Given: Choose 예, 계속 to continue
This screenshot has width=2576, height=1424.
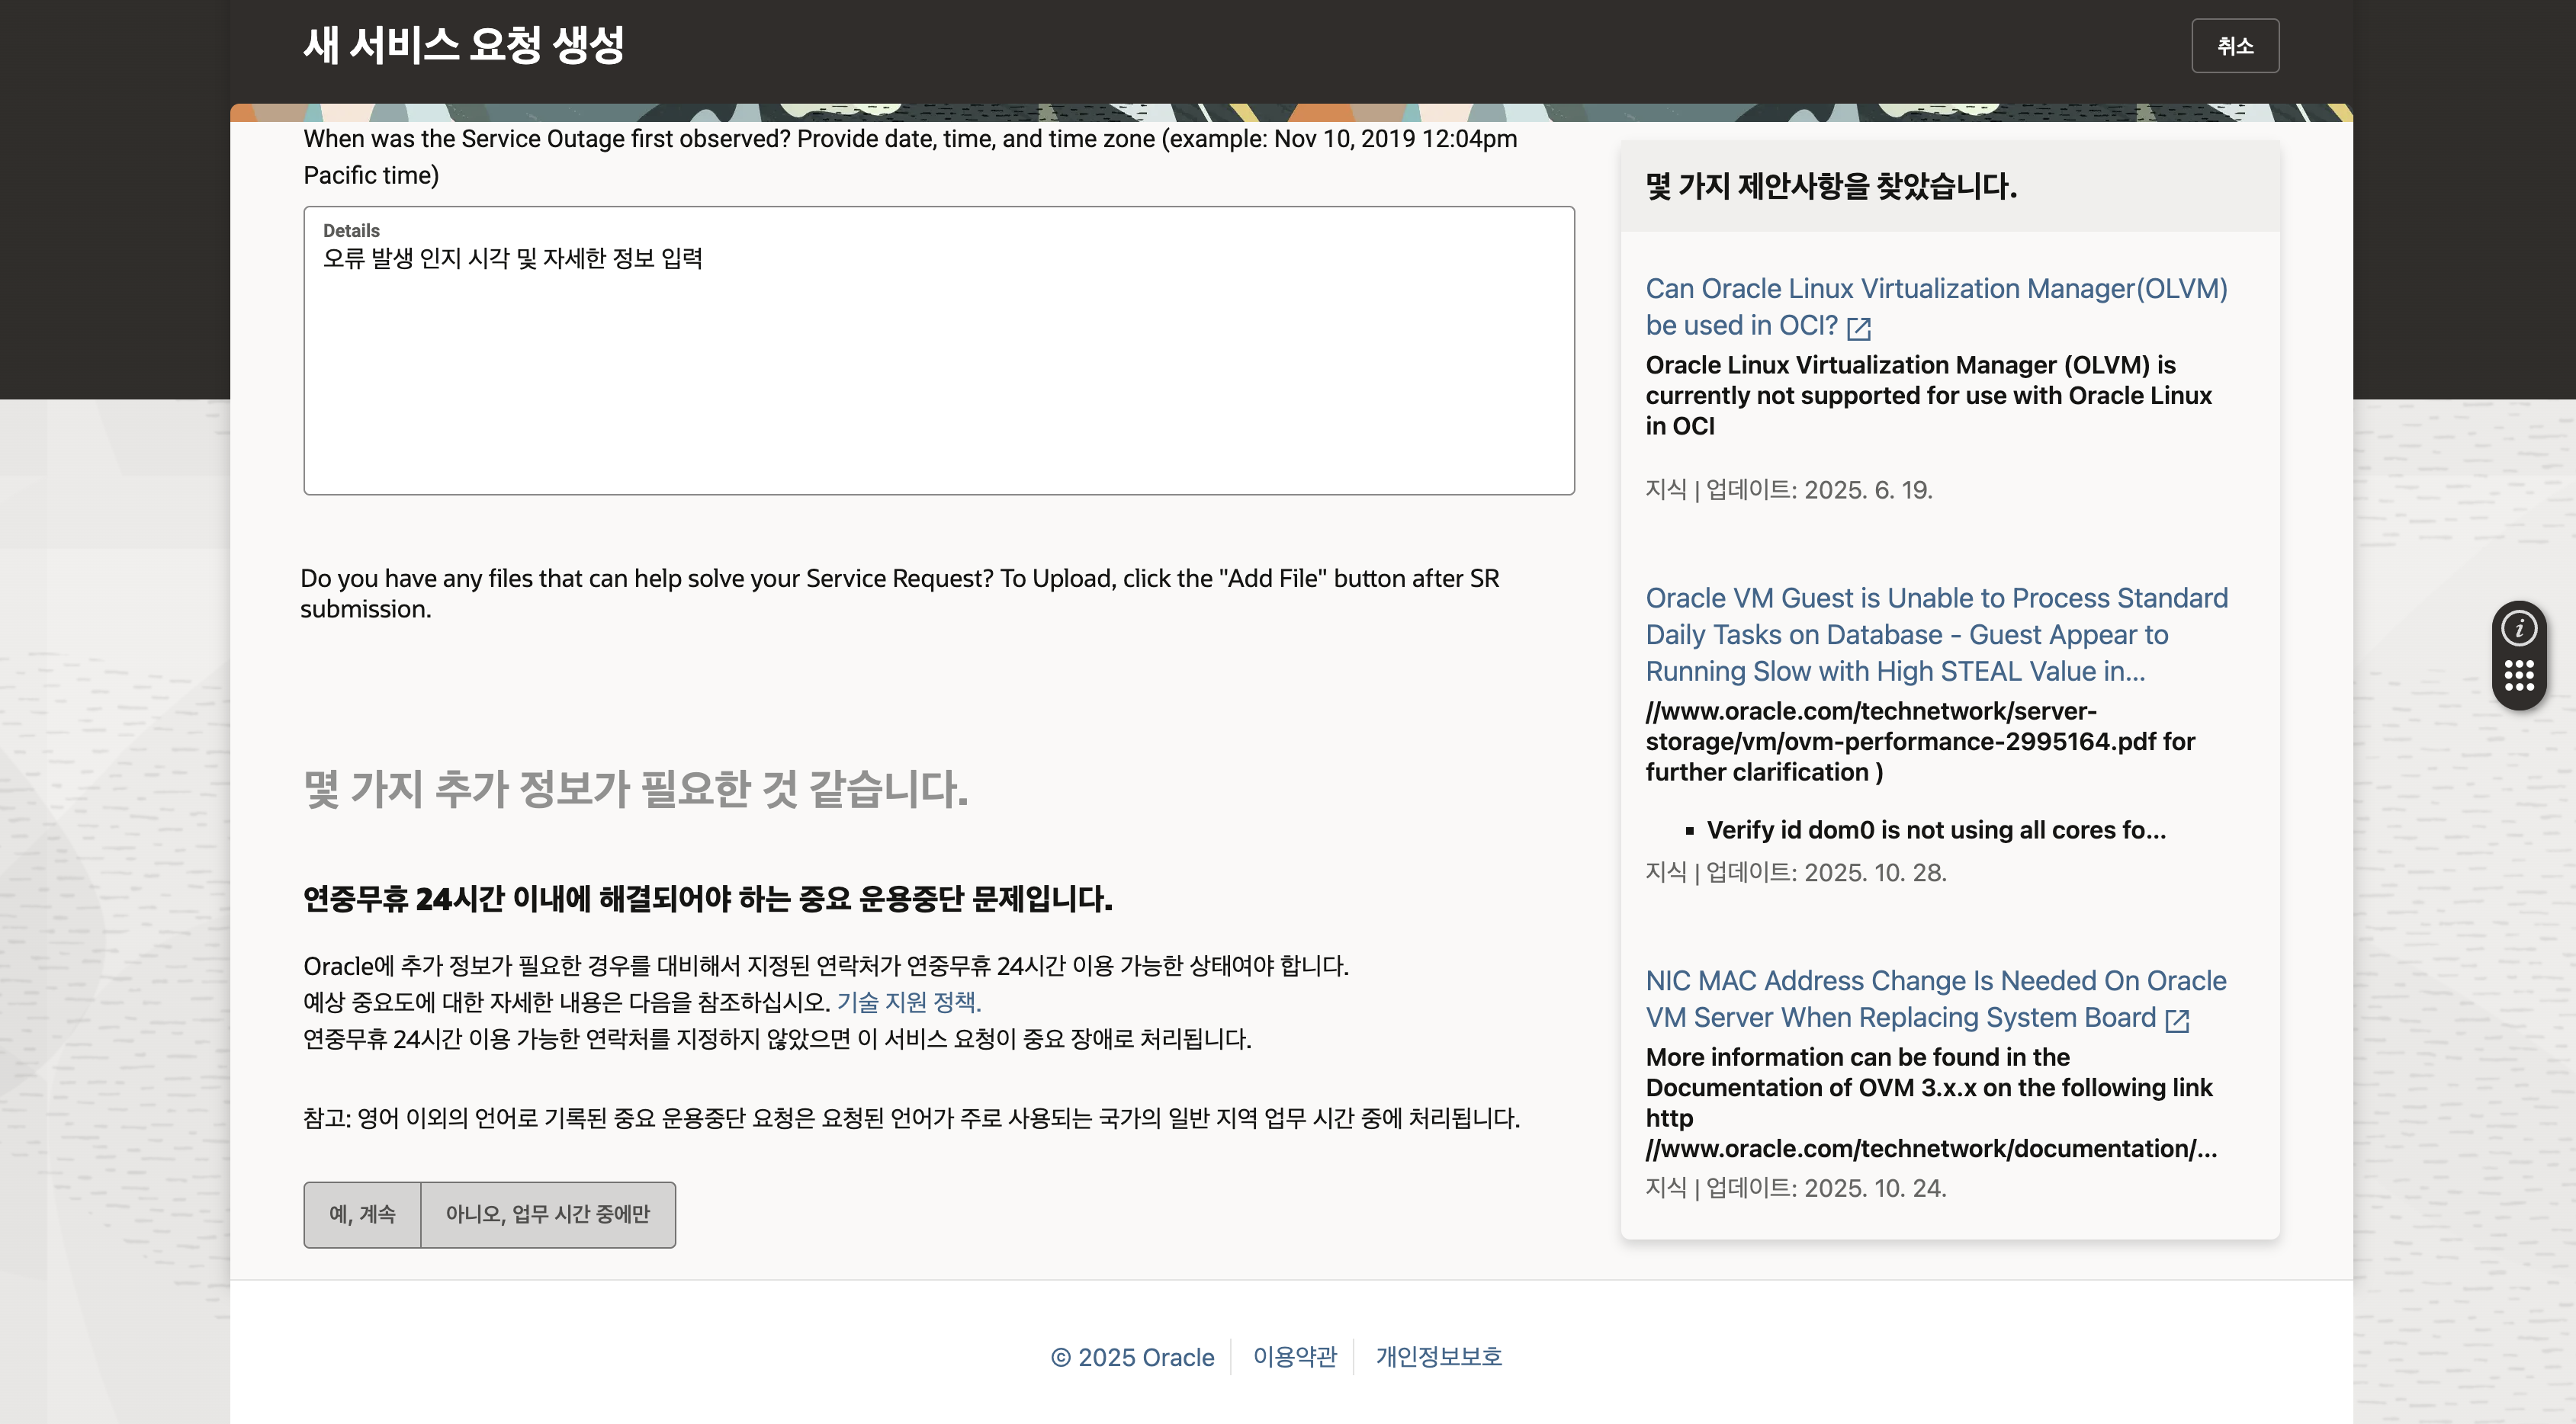Looking at the screenshot, I should [362, 1214].
